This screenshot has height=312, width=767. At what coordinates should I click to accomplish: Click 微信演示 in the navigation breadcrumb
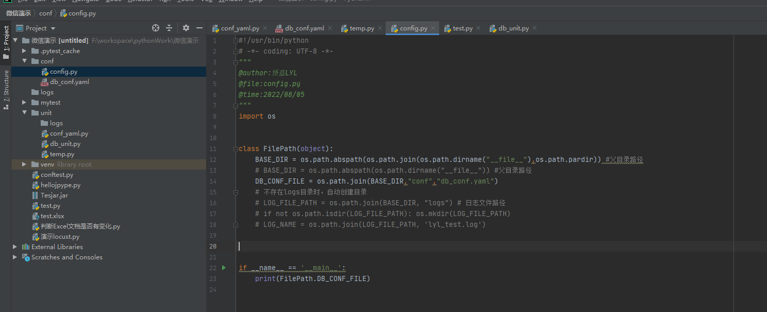click(x=19, y=13)
